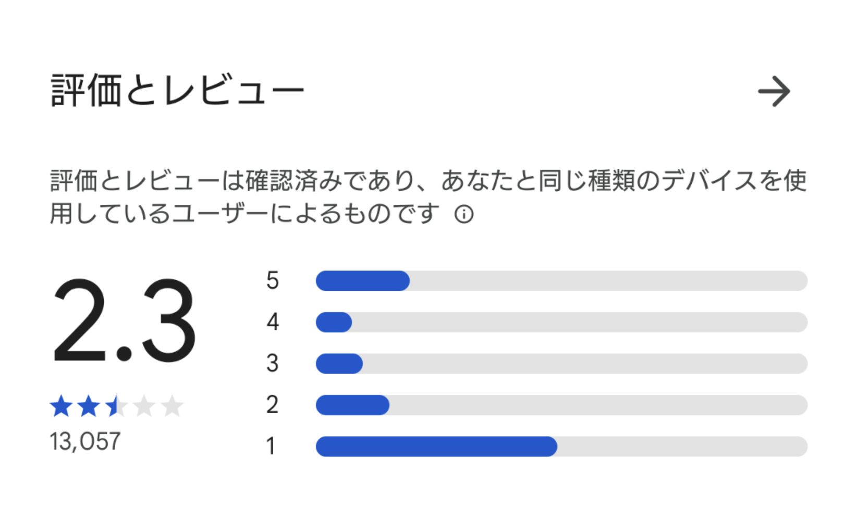Open all reviews with the arrow icon

click(774, 92)
